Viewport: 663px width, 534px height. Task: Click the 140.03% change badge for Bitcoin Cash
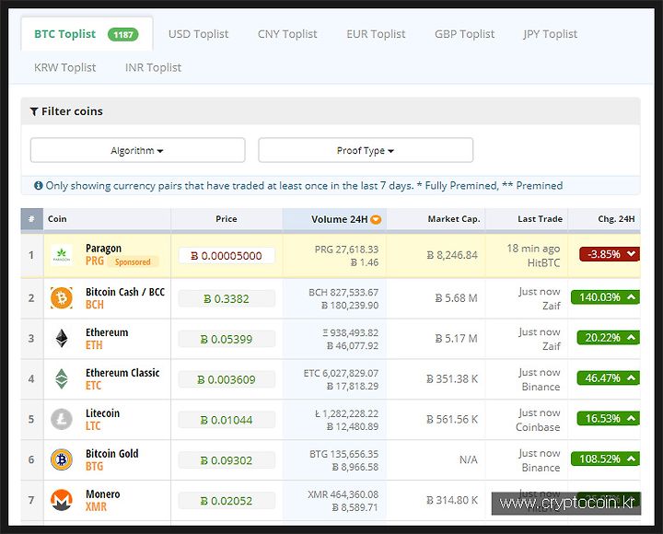click(605, 297)
